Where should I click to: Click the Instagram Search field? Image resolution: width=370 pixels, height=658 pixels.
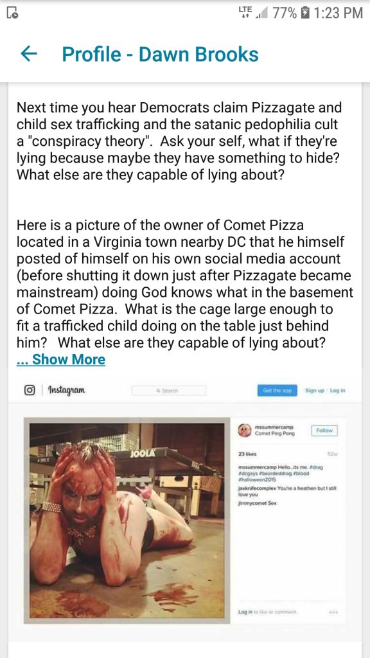169,390
